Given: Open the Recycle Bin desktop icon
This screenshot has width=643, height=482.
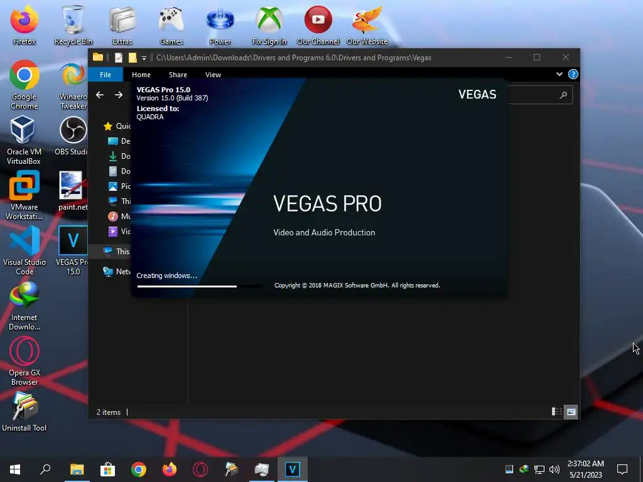Looking at the screenshot, I should 73,25.
